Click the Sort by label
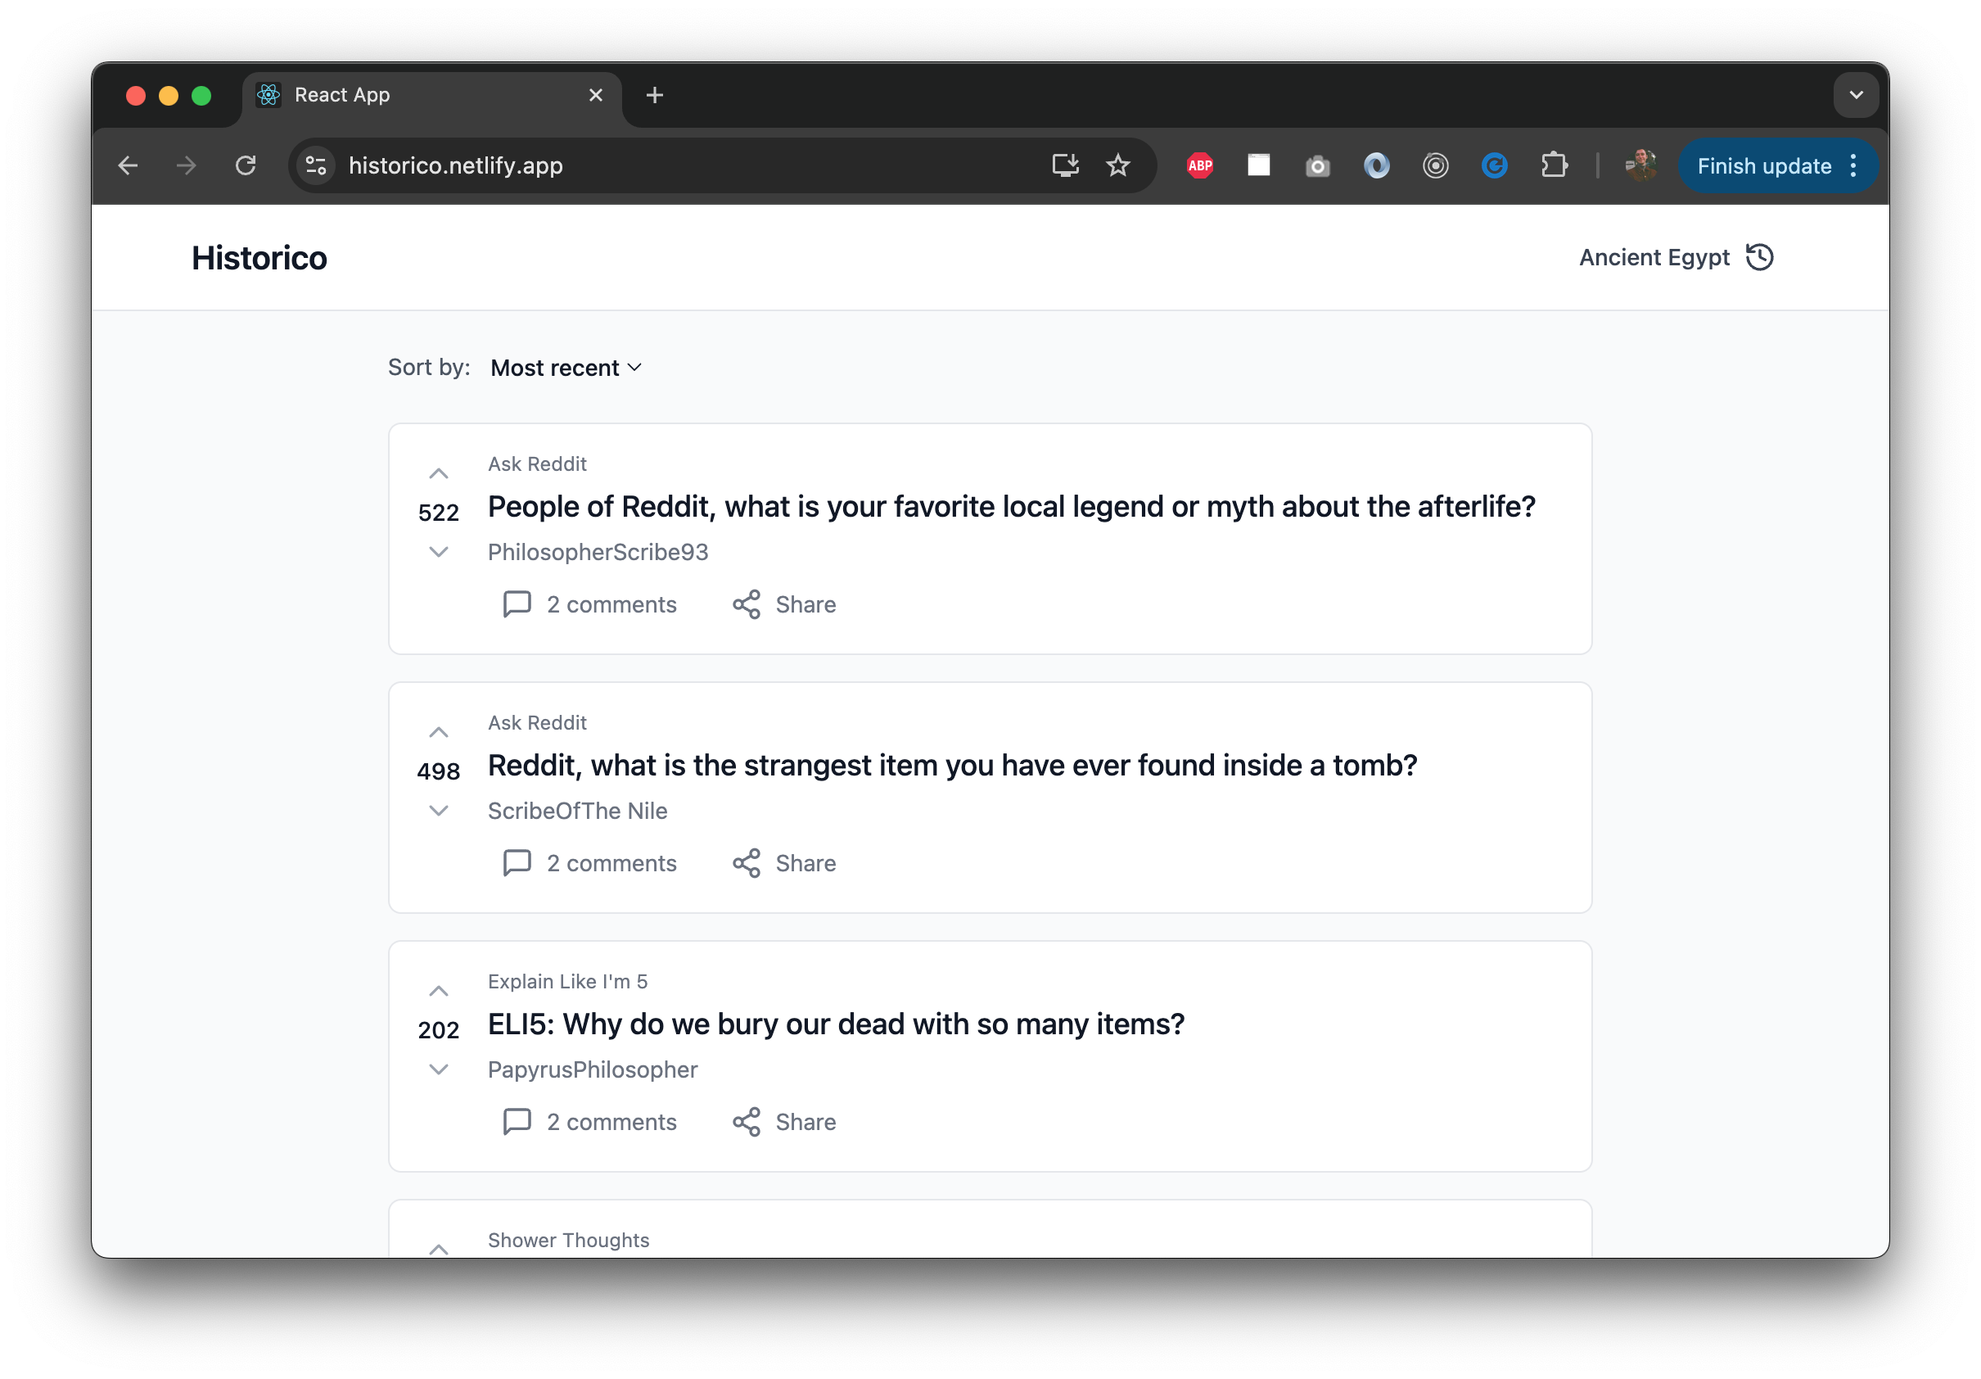Screen dimensions: 1981x1379 tap(429, 368)
